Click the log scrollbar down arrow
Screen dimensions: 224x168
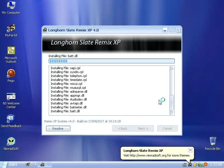pyautogui.click(x=172, y=113)
